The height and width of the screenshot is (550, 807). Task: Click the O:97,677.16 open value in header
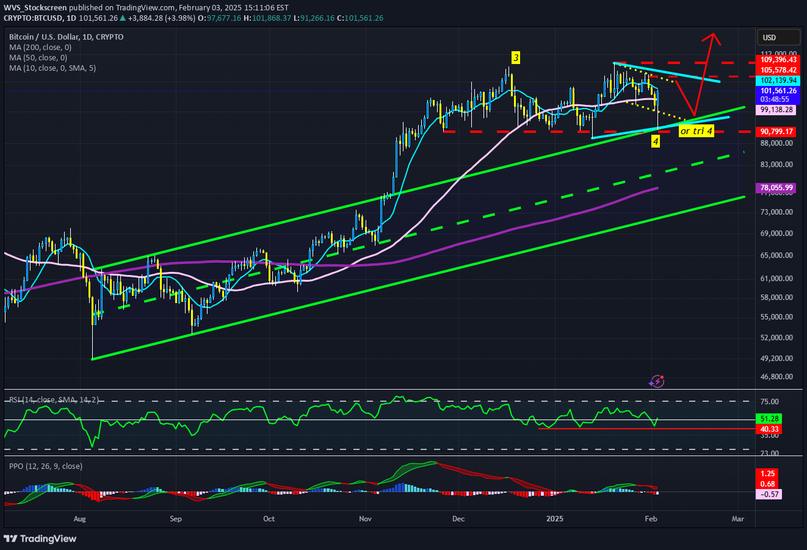pos(219,18)
